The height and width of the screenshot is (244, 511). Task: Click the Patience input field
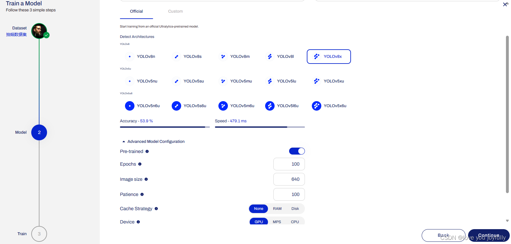click(x=289, y=194)
